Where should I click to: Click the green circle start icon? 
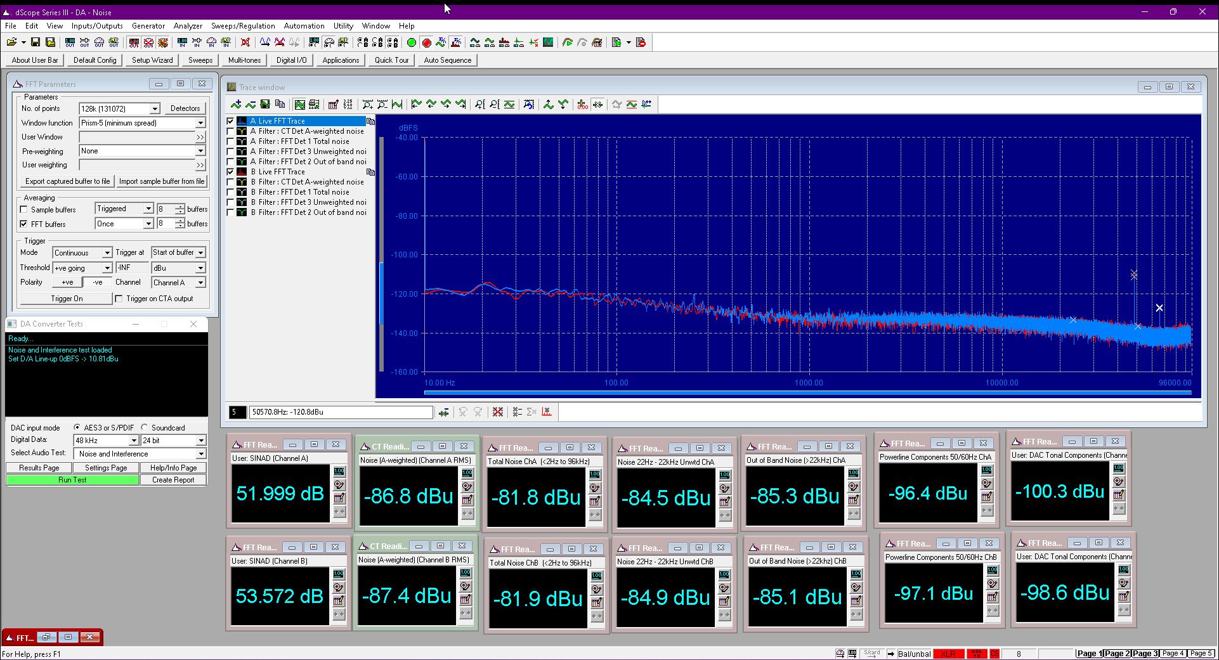(412, 42)
